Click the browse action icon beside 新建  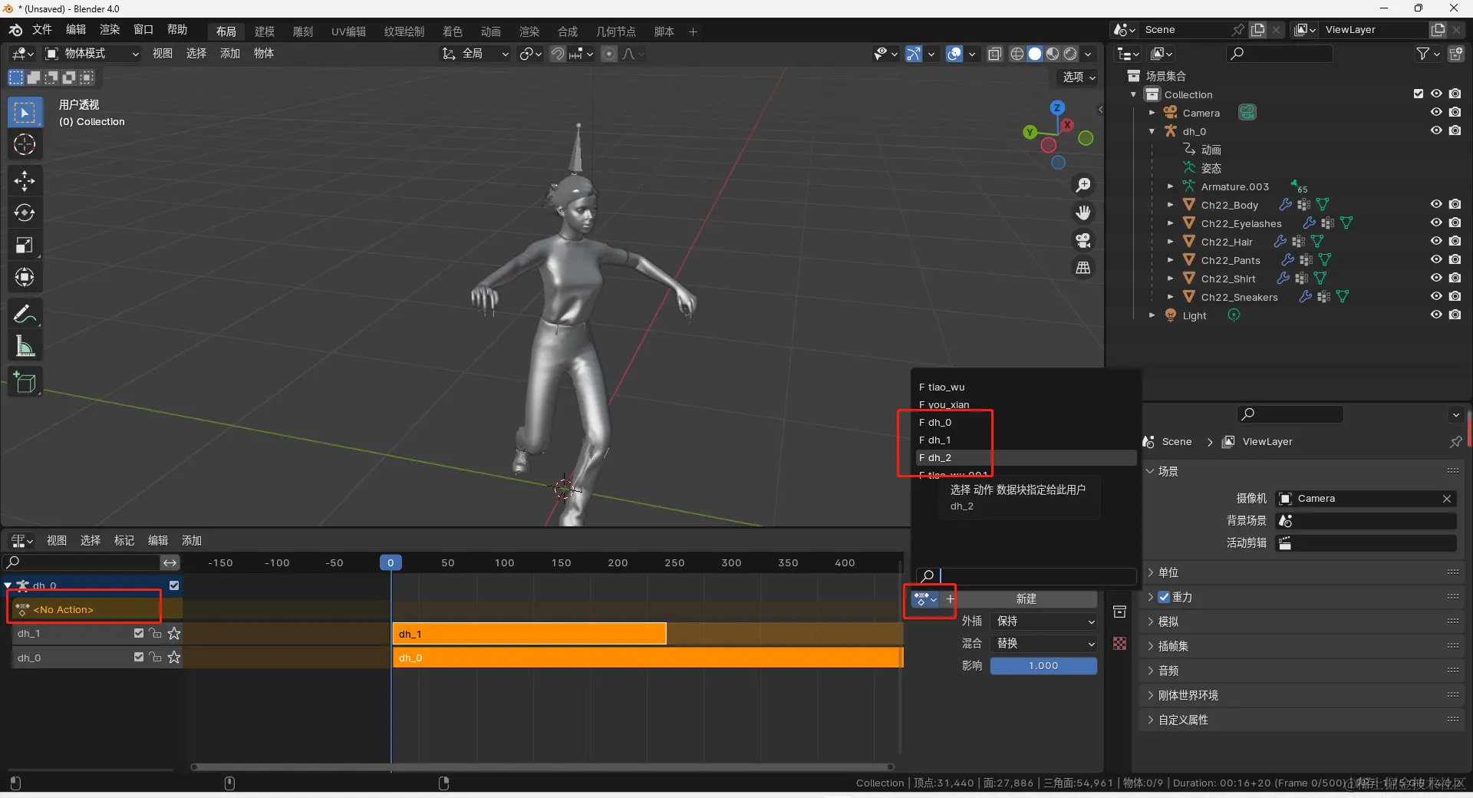click(926, 598)
